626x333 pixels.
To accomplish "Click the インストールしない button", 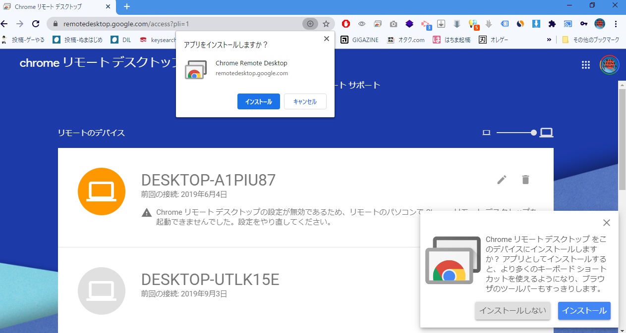I will 512,311.
